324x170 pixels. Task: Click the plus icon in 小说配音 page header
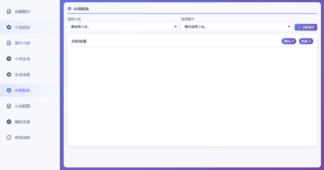pyautogui.click(x=70, y=9)
